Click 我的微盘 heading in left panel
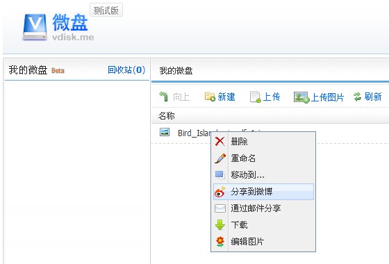 tap(28, 70)
